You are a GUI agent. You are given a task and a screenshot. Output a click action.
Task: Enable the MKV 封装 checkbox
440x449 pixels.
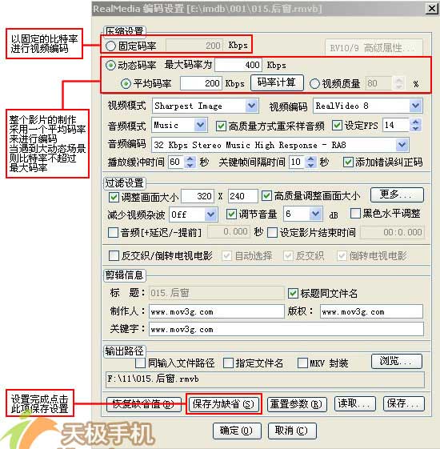pyautogui.click(x=302, y=363)
